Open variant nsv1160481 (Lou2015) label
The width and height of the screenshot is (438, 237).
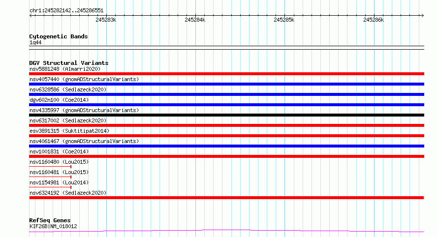point(59,172)
